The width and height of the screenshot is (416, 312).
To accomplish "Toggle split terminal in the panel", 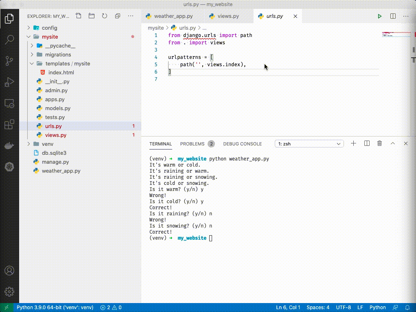I will coord(367,143).
